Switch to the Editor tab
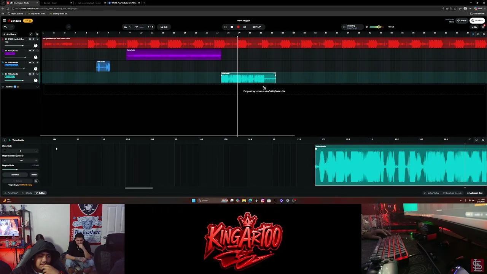Viewport: 487px width, 274px height. [x=40, y=193]
